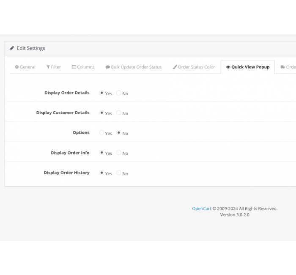This screenshot has height=275, width=296.
Task: Open the OpenCart footer link
Action: click(202, 209)
